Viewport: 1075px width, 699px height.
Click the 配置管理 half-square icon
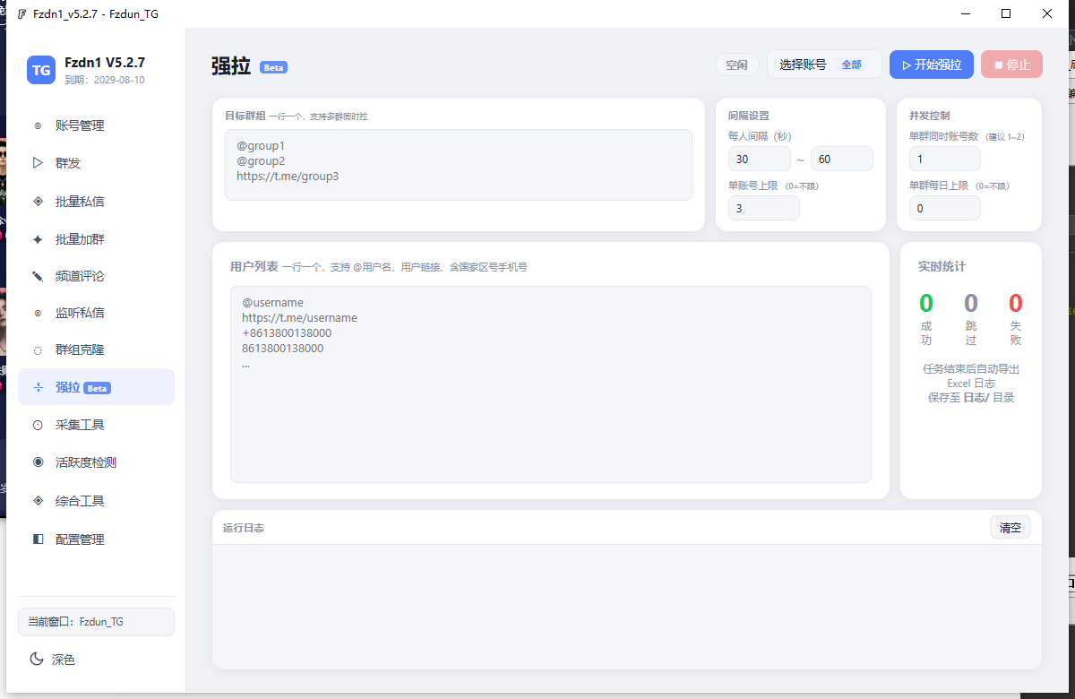click(x=38, y=539)
